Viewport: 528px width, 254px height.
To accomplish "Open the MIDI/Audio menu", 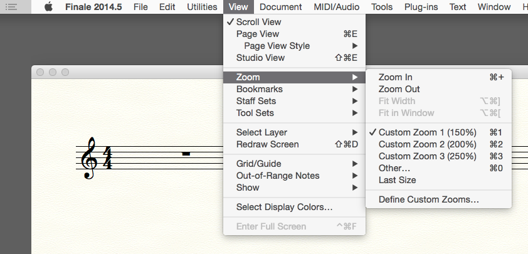I will pyautogui.click(x=337, y=8).
